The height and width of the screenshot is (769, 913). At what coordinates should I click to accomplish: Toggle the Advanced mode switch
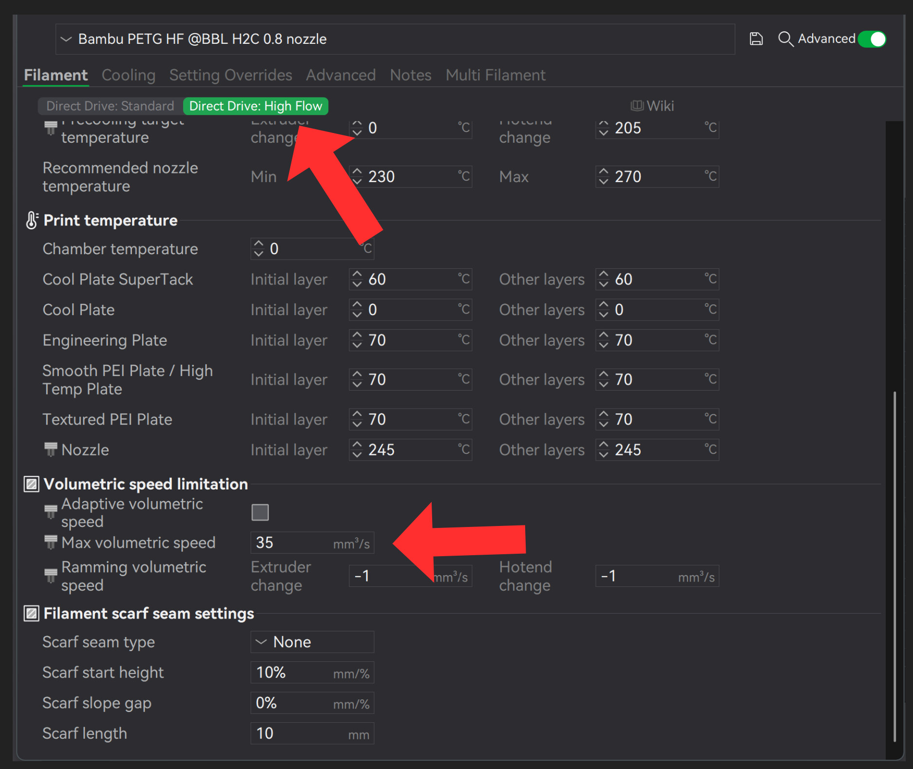tap(872, 39)
